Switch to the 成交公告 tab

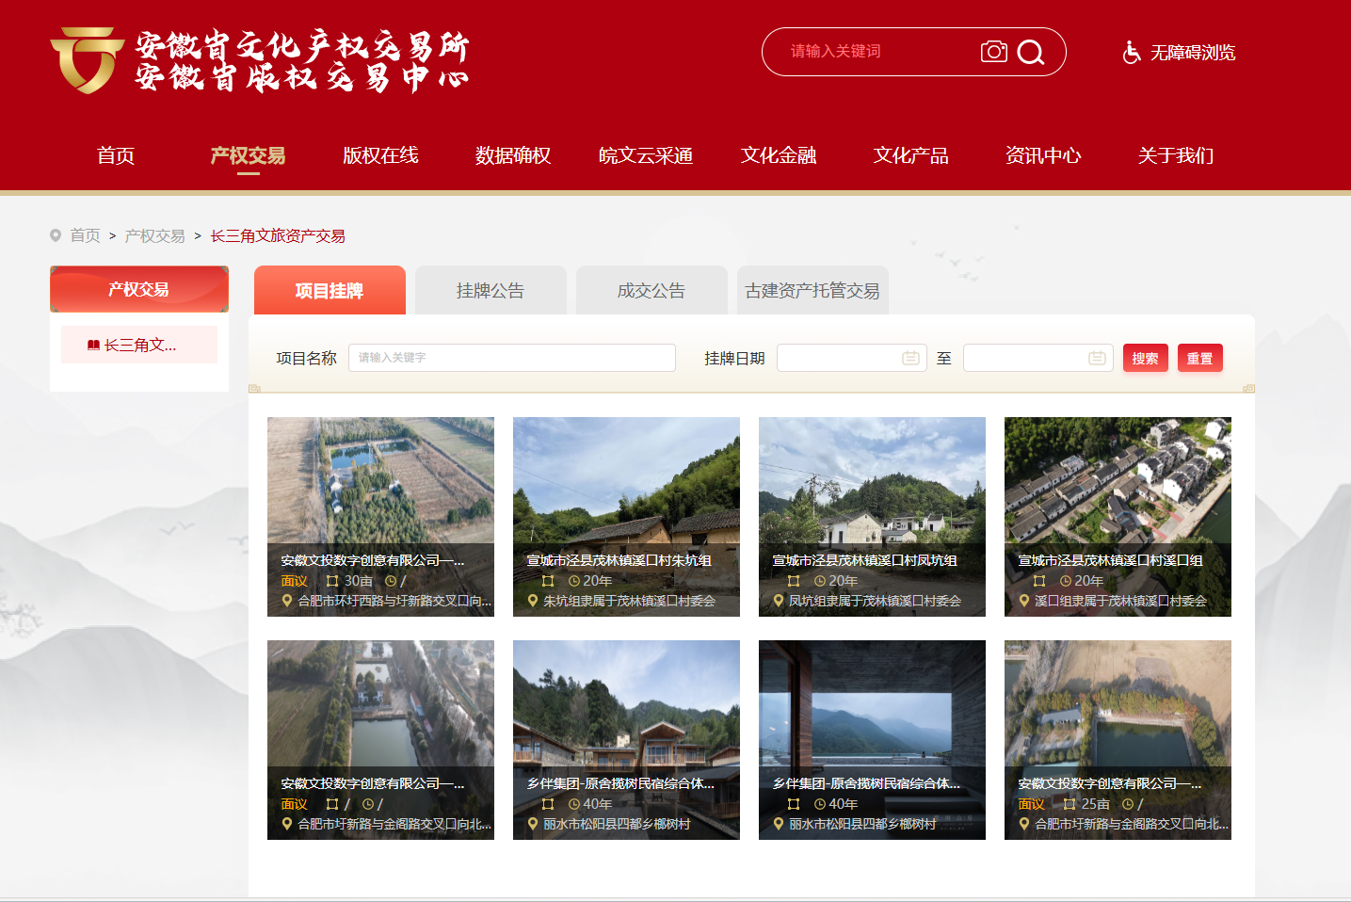[651, 291]
